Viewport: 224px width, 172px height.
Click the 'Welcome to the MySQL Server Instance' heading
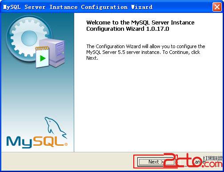[x=140, y=25]
